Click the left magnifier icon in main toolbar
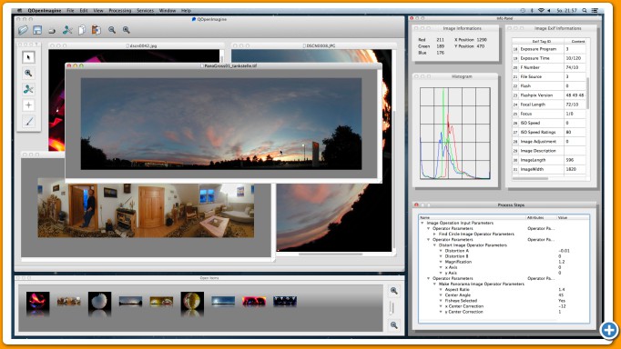The width and height of the screenshot is (621, 349). (x=112, y=30)
